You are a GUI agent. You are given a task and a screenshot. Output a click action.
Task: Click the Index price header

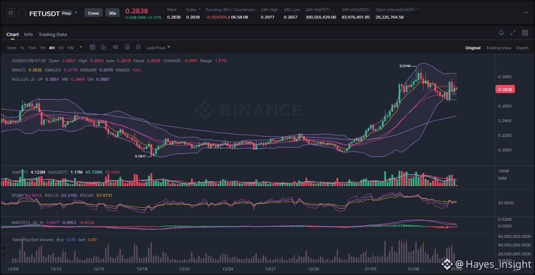191,10
